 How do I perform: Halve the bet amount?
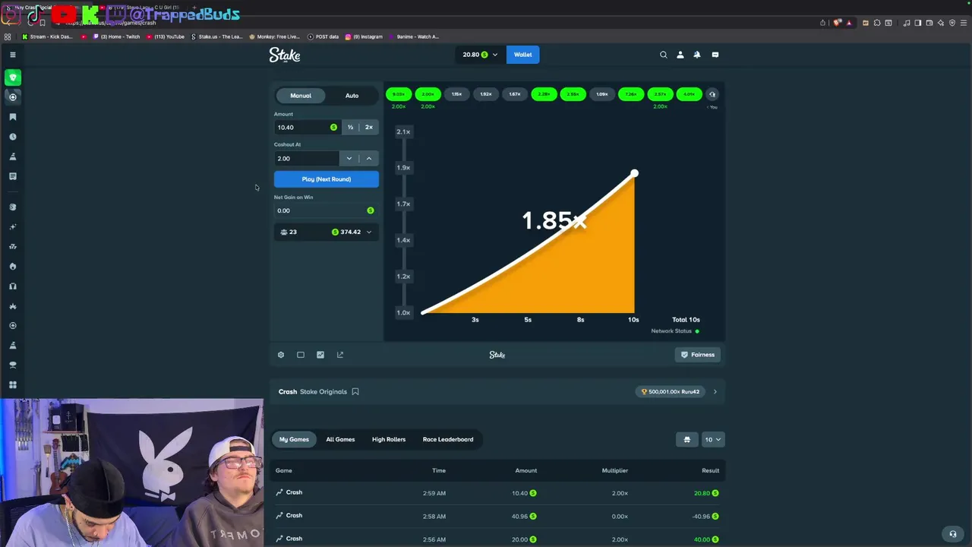pyautogui.click(x=350, y=128)
